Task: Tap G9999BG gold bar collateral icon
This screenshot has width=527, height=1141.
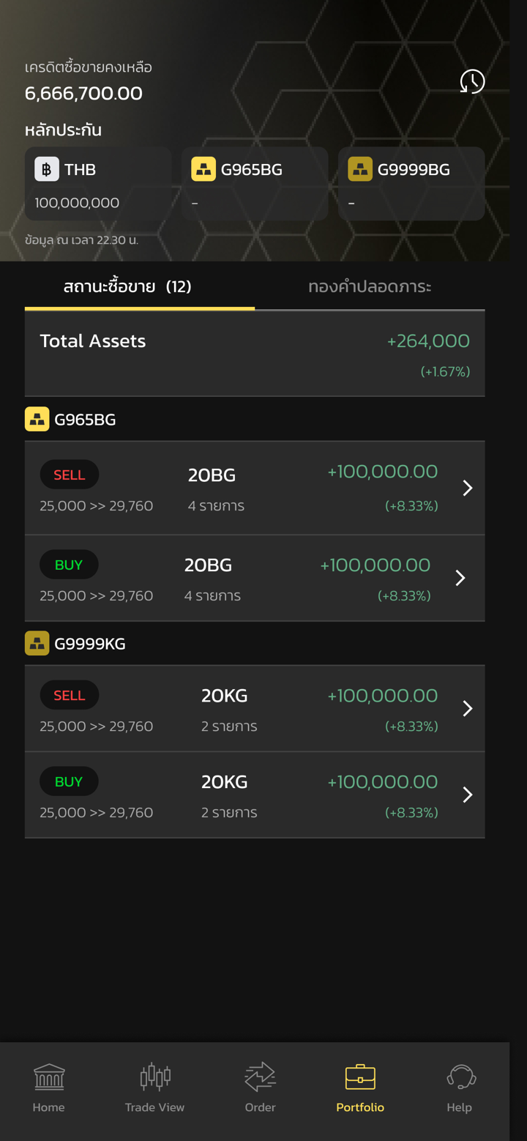Action: coord(360,169)
